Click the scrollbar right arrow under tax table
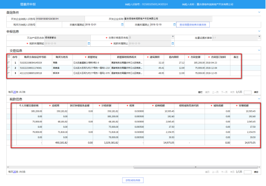Screen dimensions: 266x186 click(259, 167)
